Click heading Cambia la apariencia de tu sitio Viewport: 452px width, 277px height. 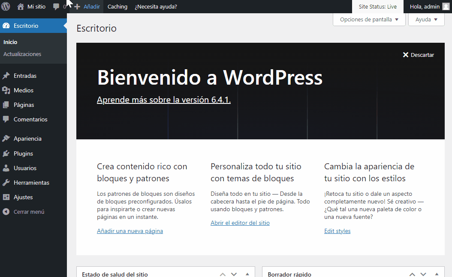pyautogui.click(x=369, y=172)
